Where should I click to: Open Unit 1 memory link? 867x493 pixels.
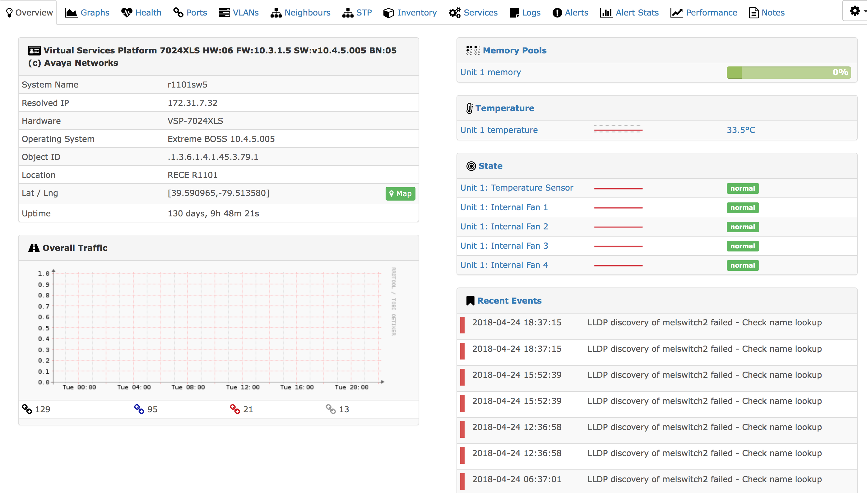(x=490, y=72)
